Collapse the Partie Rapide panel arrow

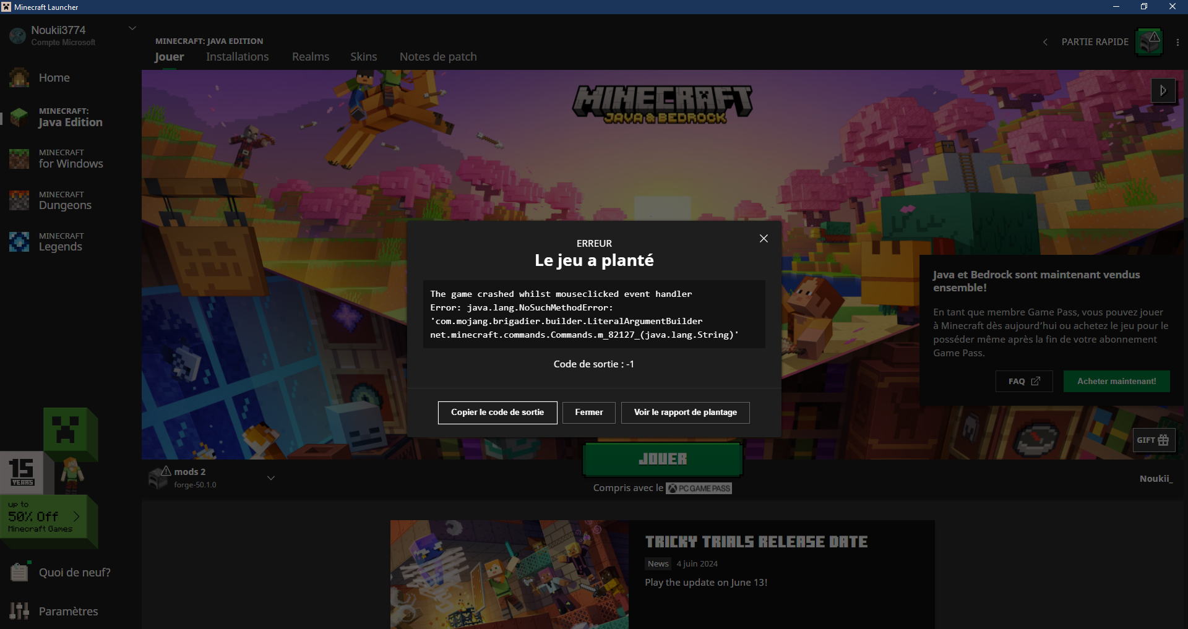coord(1045,42)
